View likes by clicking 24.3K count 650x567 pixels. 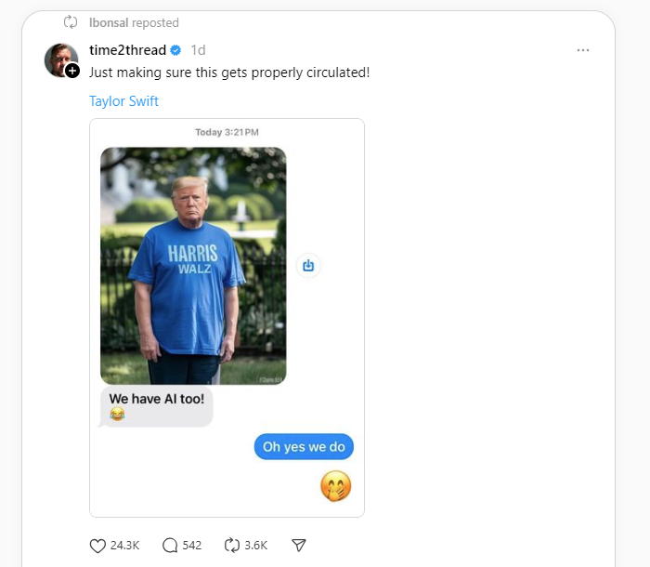pyautogui.click(x=124, y=546)
